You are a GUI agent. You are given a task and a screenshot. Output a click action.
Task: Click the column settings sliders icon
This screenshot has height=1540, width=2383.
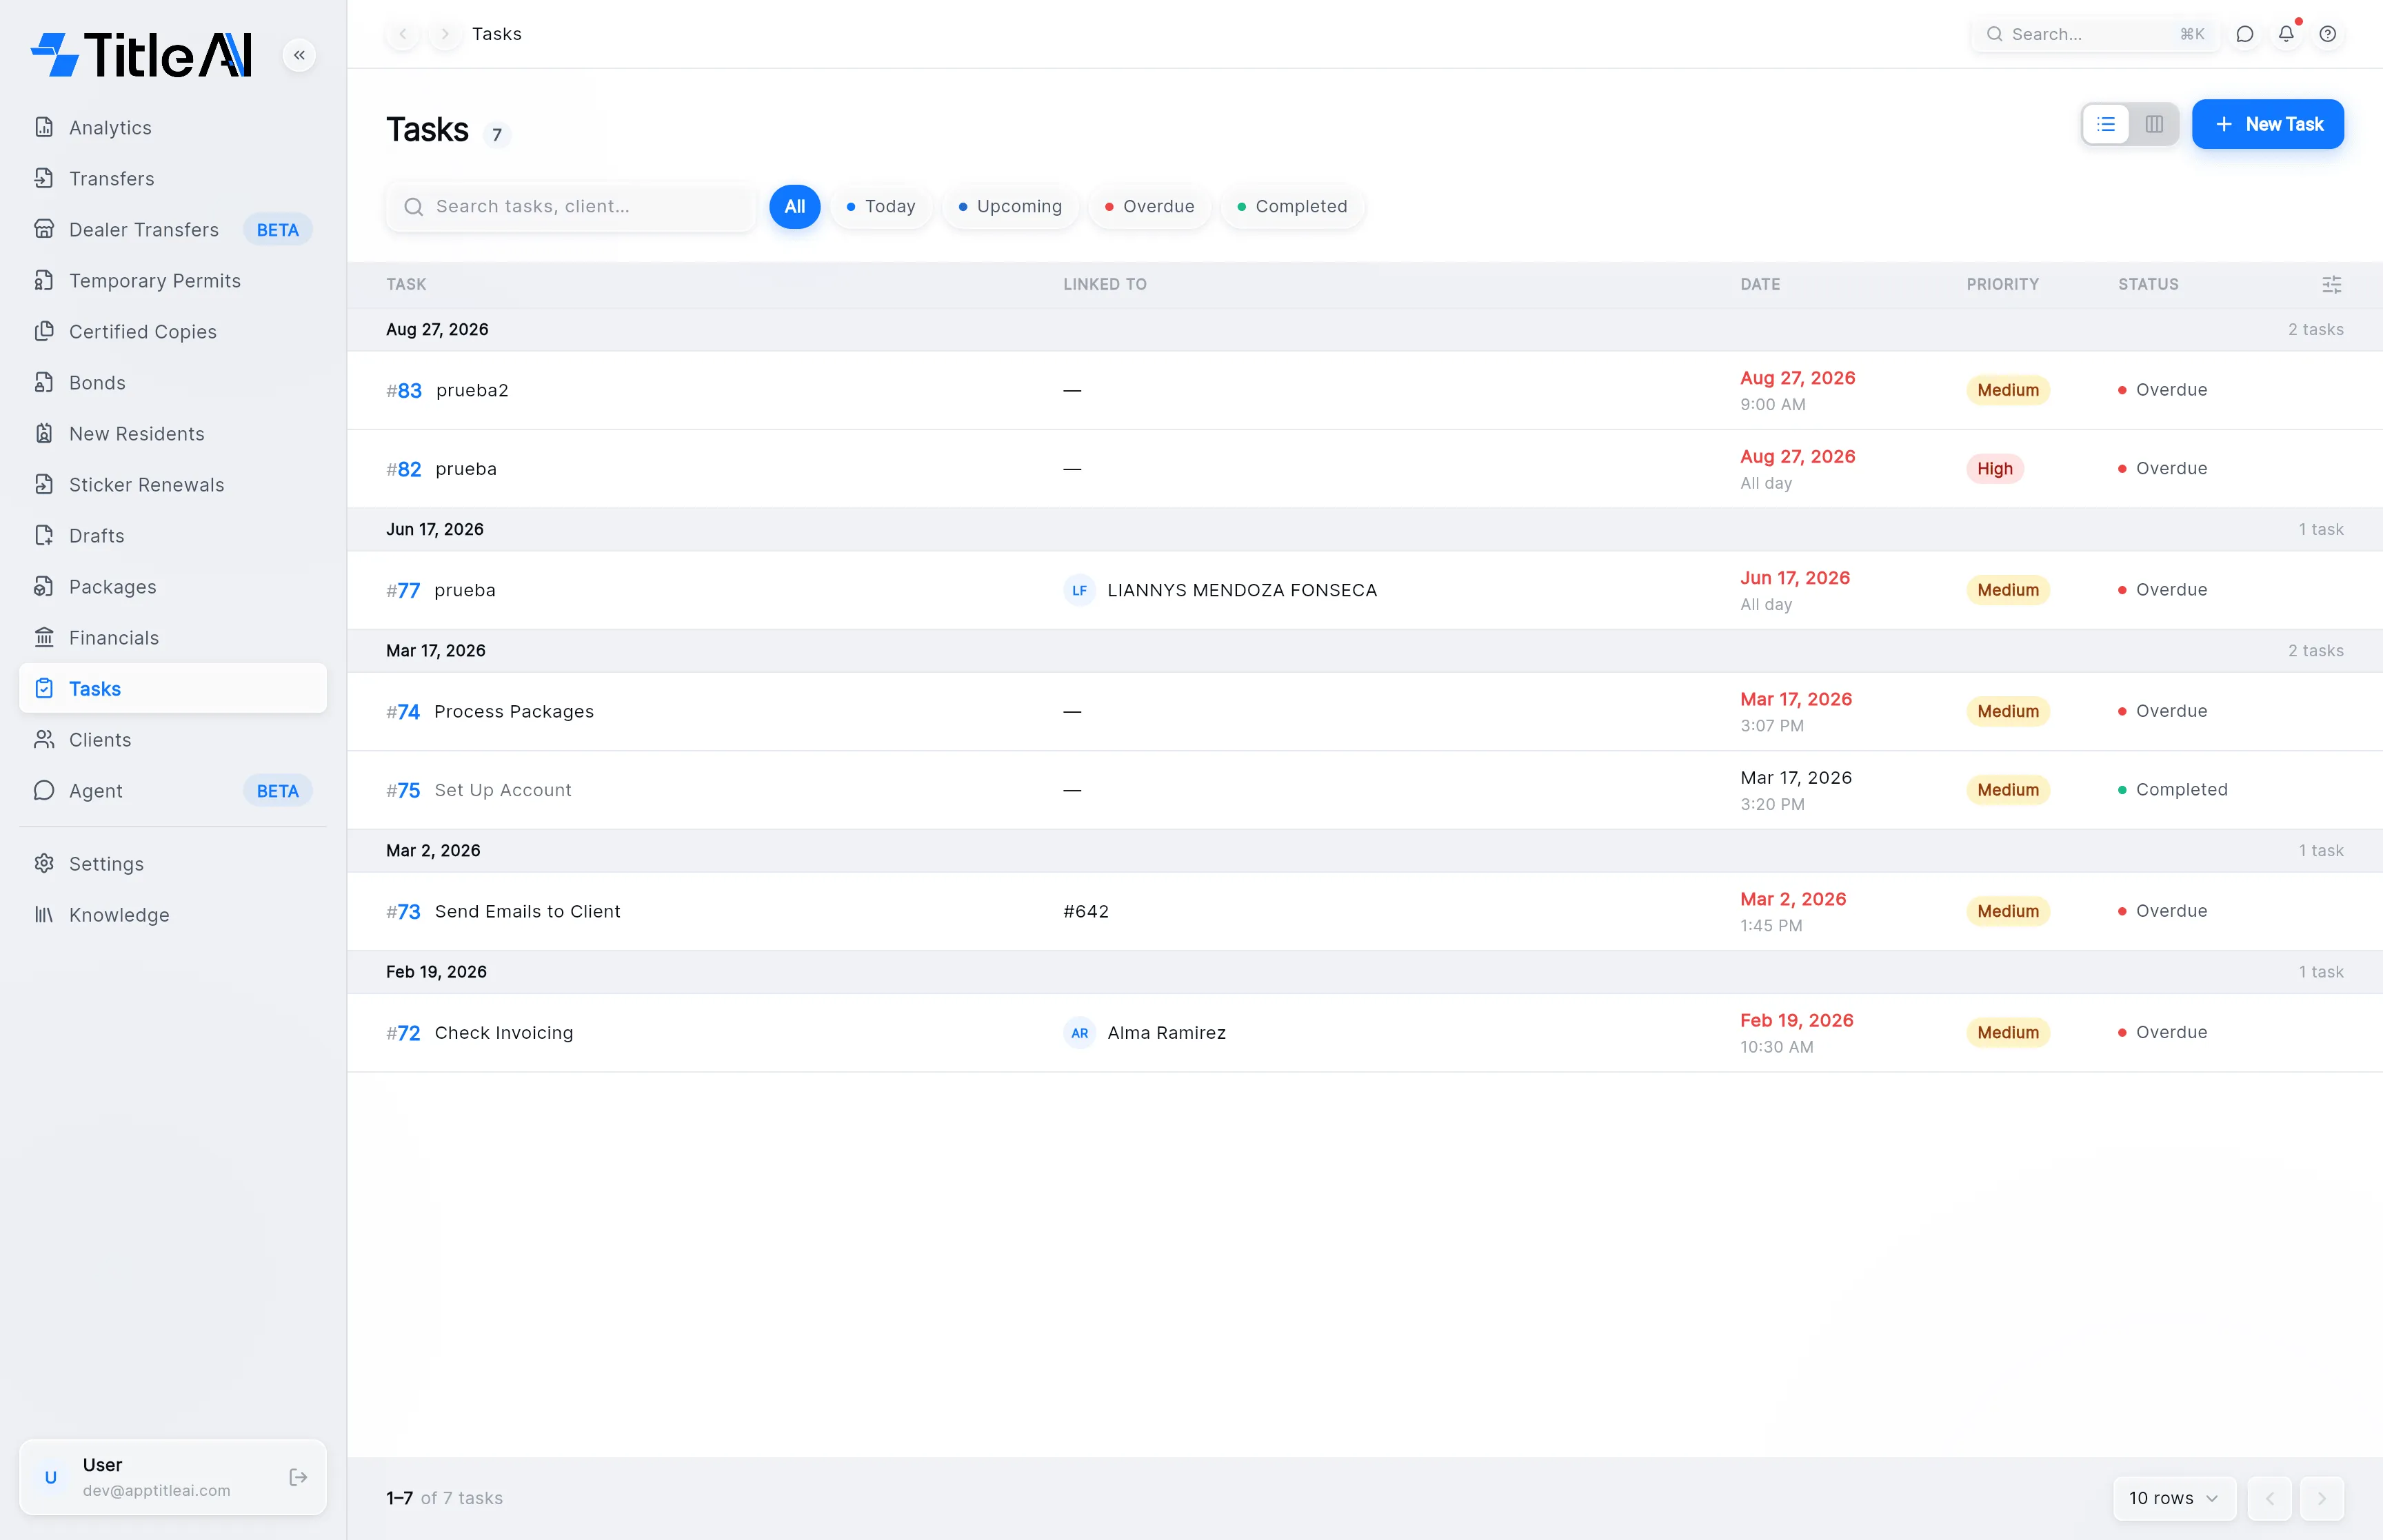tap(2332, 285)
